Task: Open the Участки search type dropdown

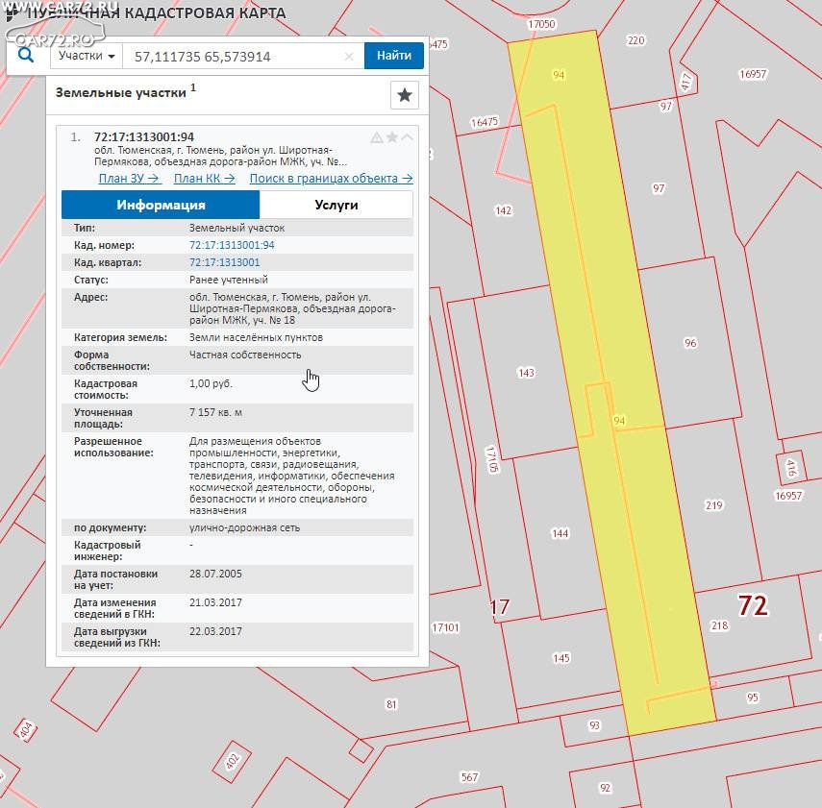Action: (x=87, y=56)
